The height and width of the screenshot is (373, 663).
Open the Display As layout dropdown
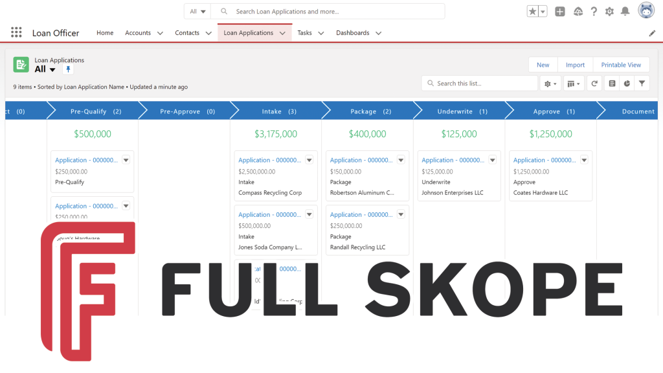(574, 83)
